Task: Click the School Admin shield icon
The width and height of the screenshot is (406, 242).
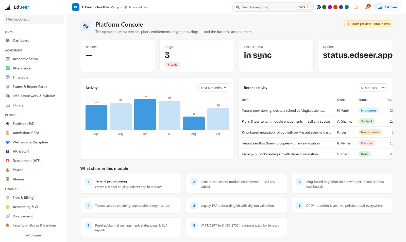Action: [x=126, y=7]
